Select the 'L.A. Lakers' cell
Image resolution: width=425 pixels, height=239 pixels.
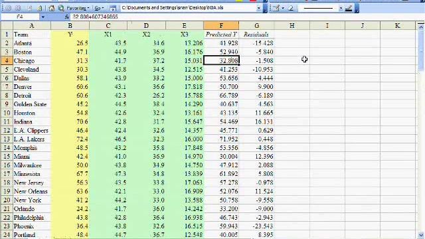(32, 139)
